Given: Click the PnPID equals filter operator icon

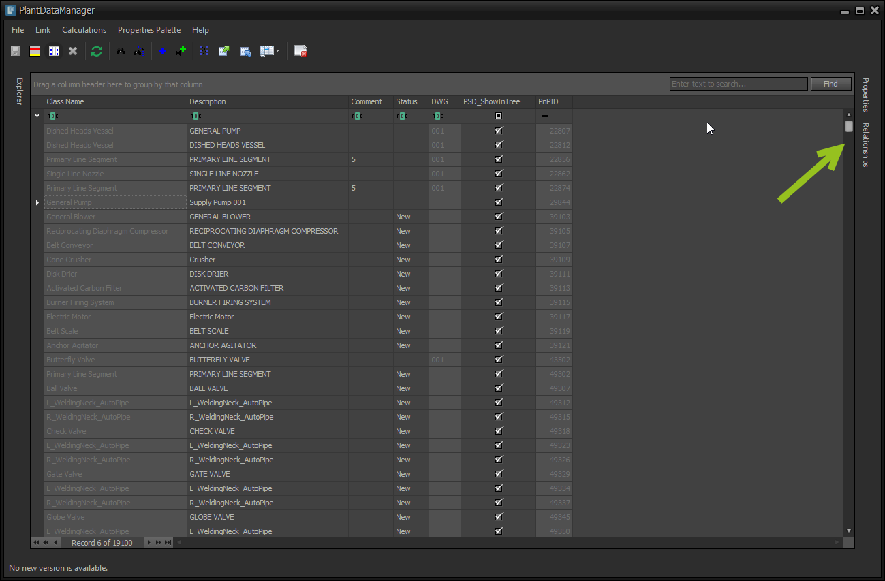Looking at the screenshot, I should pyautogui.click(x=544, y=116).
